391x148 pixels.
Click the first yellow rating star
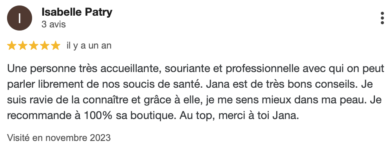click(11, 46)
